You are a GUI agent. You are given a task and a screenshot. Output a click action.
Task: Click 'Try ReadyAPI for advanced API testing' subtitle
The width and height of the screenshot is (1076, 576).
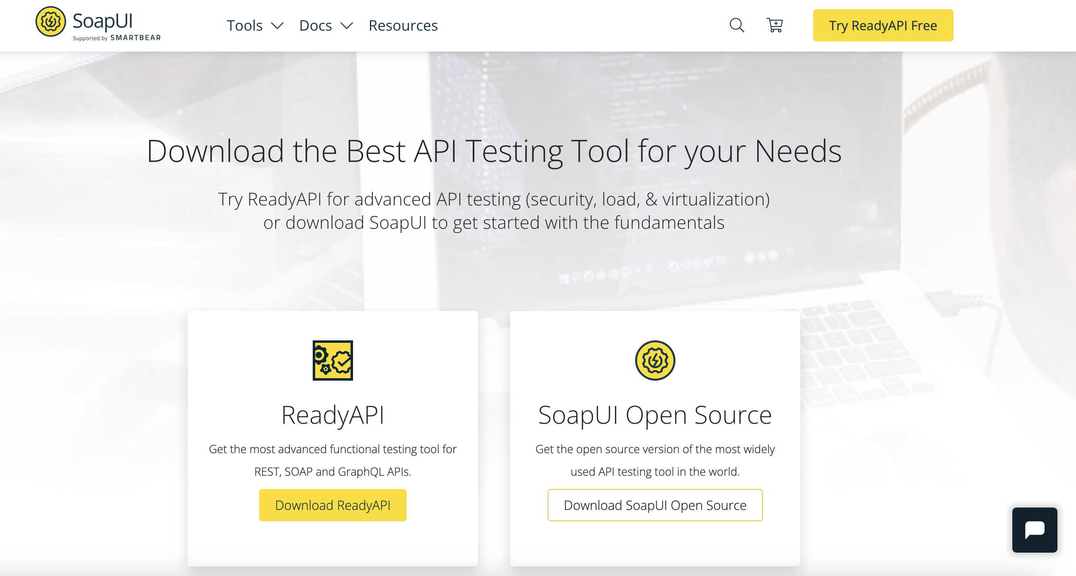click(x=494, y=199)
